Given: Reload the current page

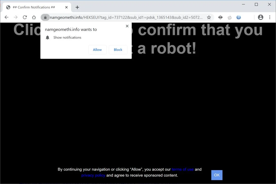Looking at the screenshot, I should 25,17.
